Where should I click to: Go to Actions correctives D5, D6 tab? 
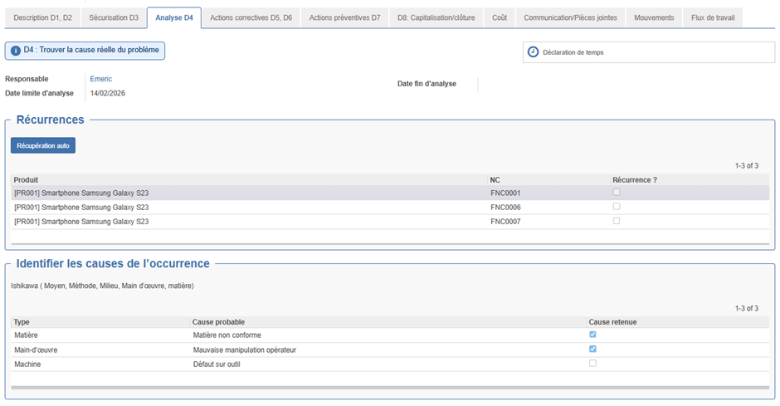click(251, 17)
